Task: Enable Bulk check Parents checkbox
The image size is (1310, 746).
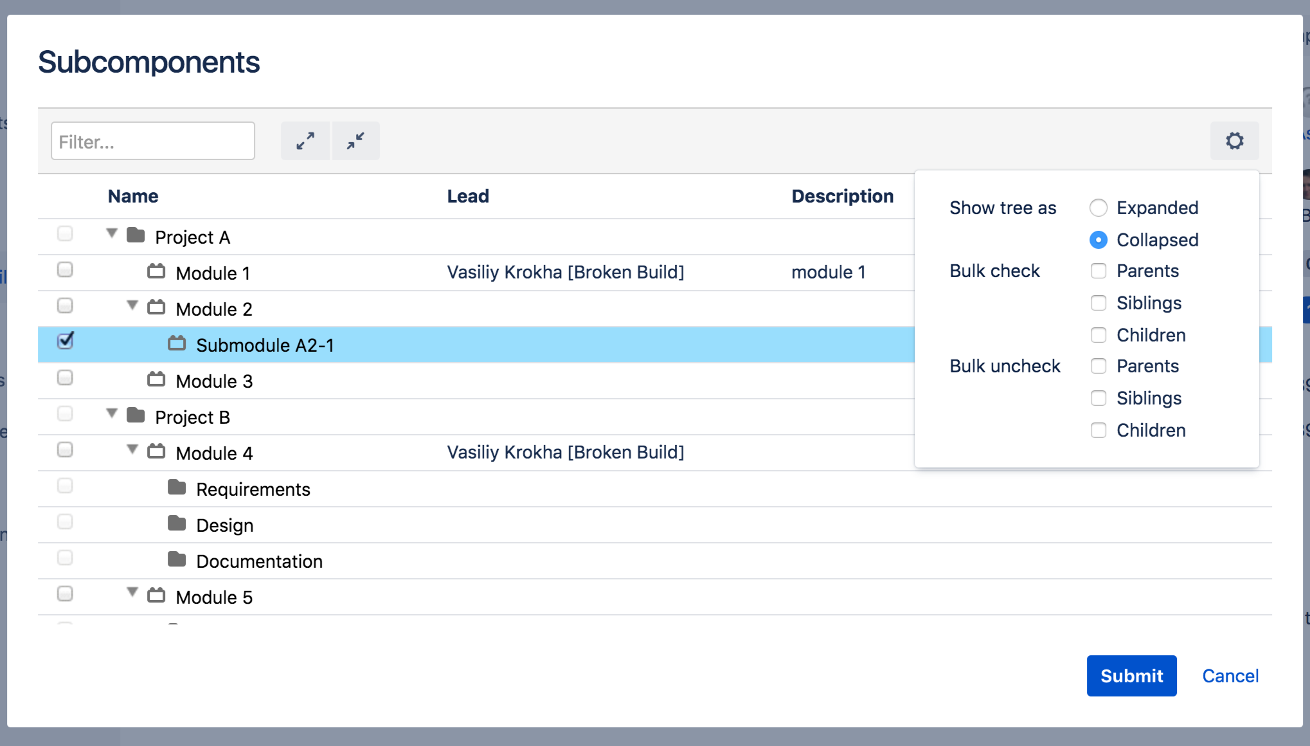Action: (x=1099, y=271)
